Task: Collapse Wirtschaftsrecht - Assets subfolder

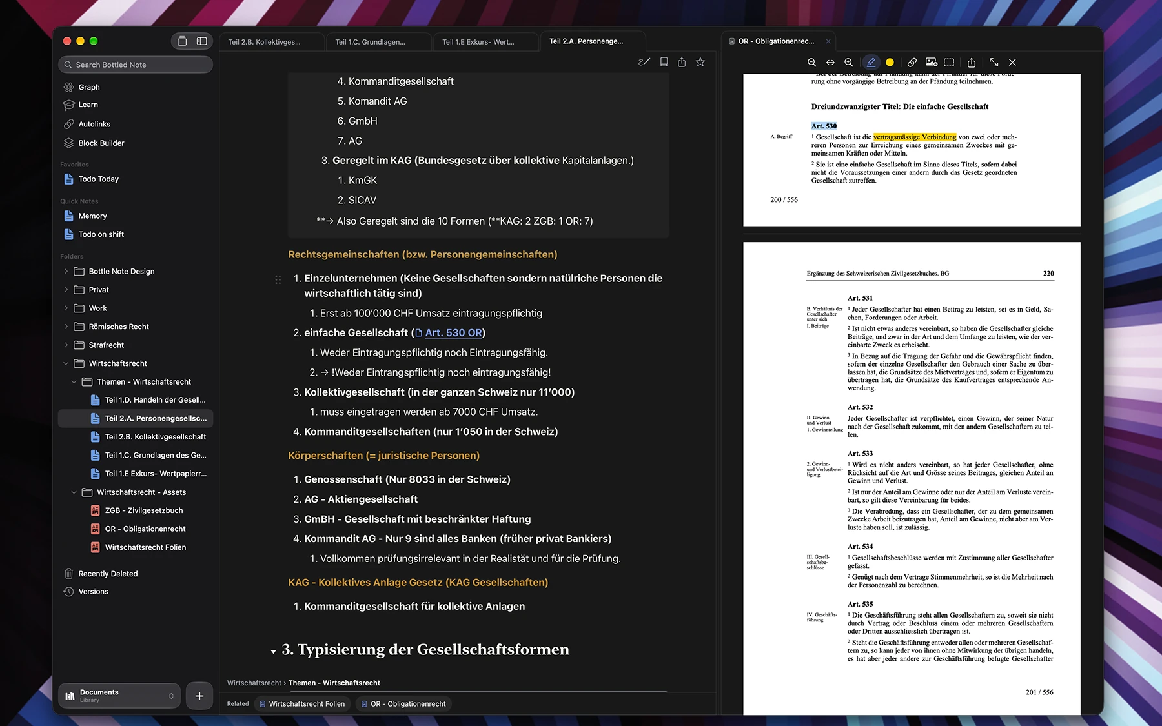Action: (74, 492)
